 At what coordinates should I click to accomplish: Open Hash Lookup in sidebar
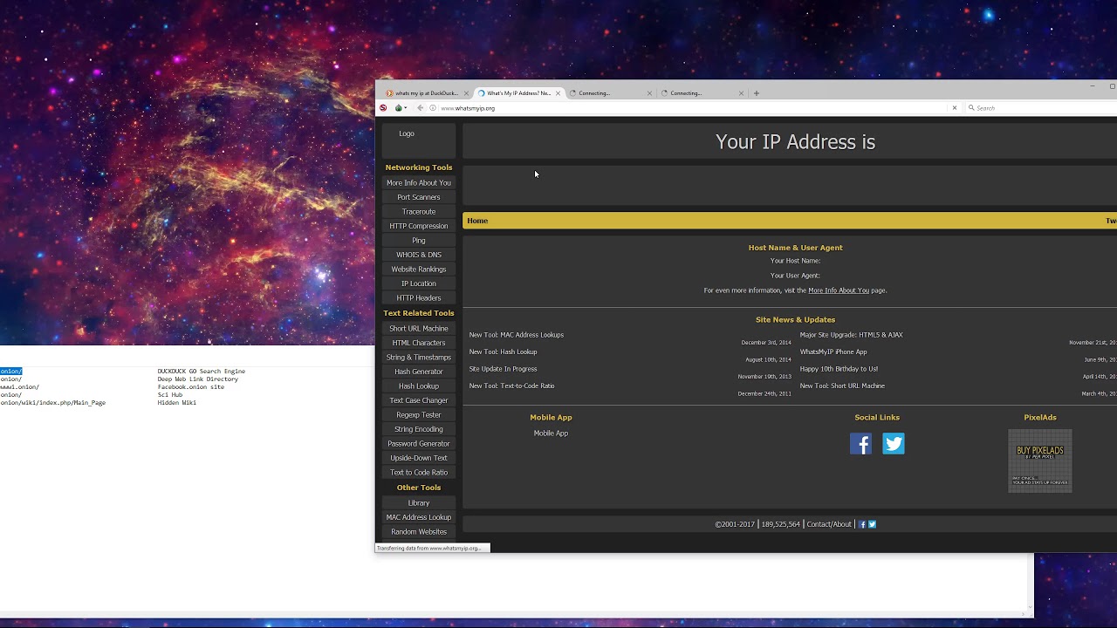point(419,386)
